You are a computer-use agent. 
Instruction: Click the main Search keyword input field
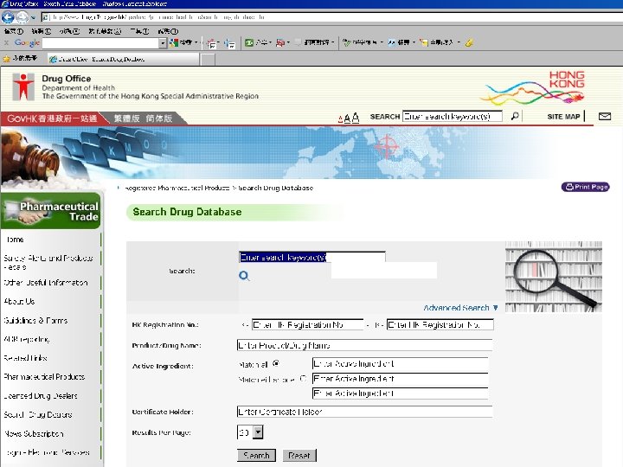pyautogui.click(x=312, y=258)
